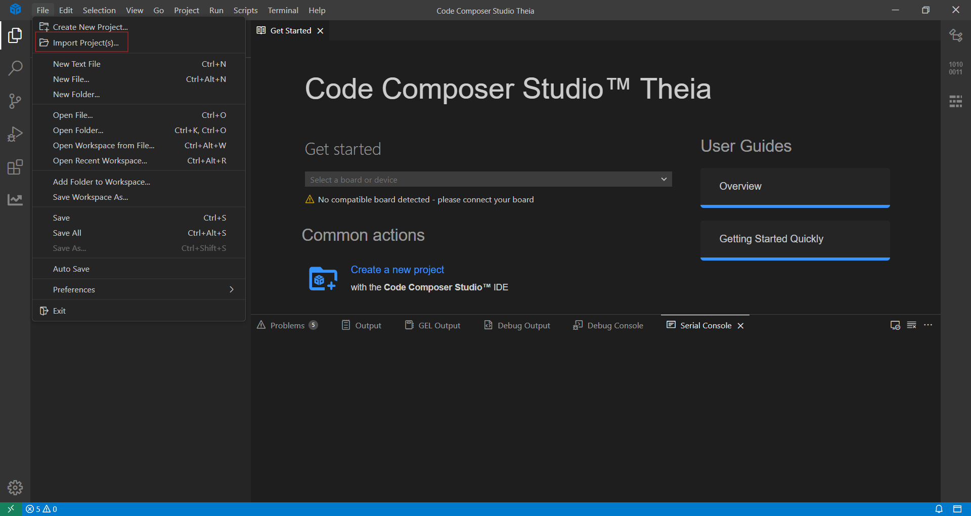Select New File... menu entry
Screen dimensions: 971x516
(139, 79)
